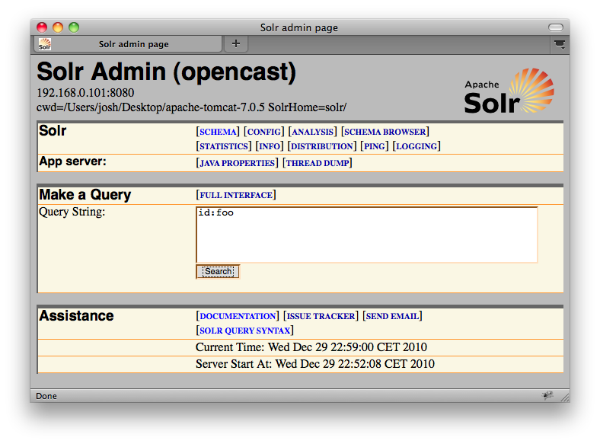
Task: Open the SCHEMA BROWSER link
Action: [385, 132]
